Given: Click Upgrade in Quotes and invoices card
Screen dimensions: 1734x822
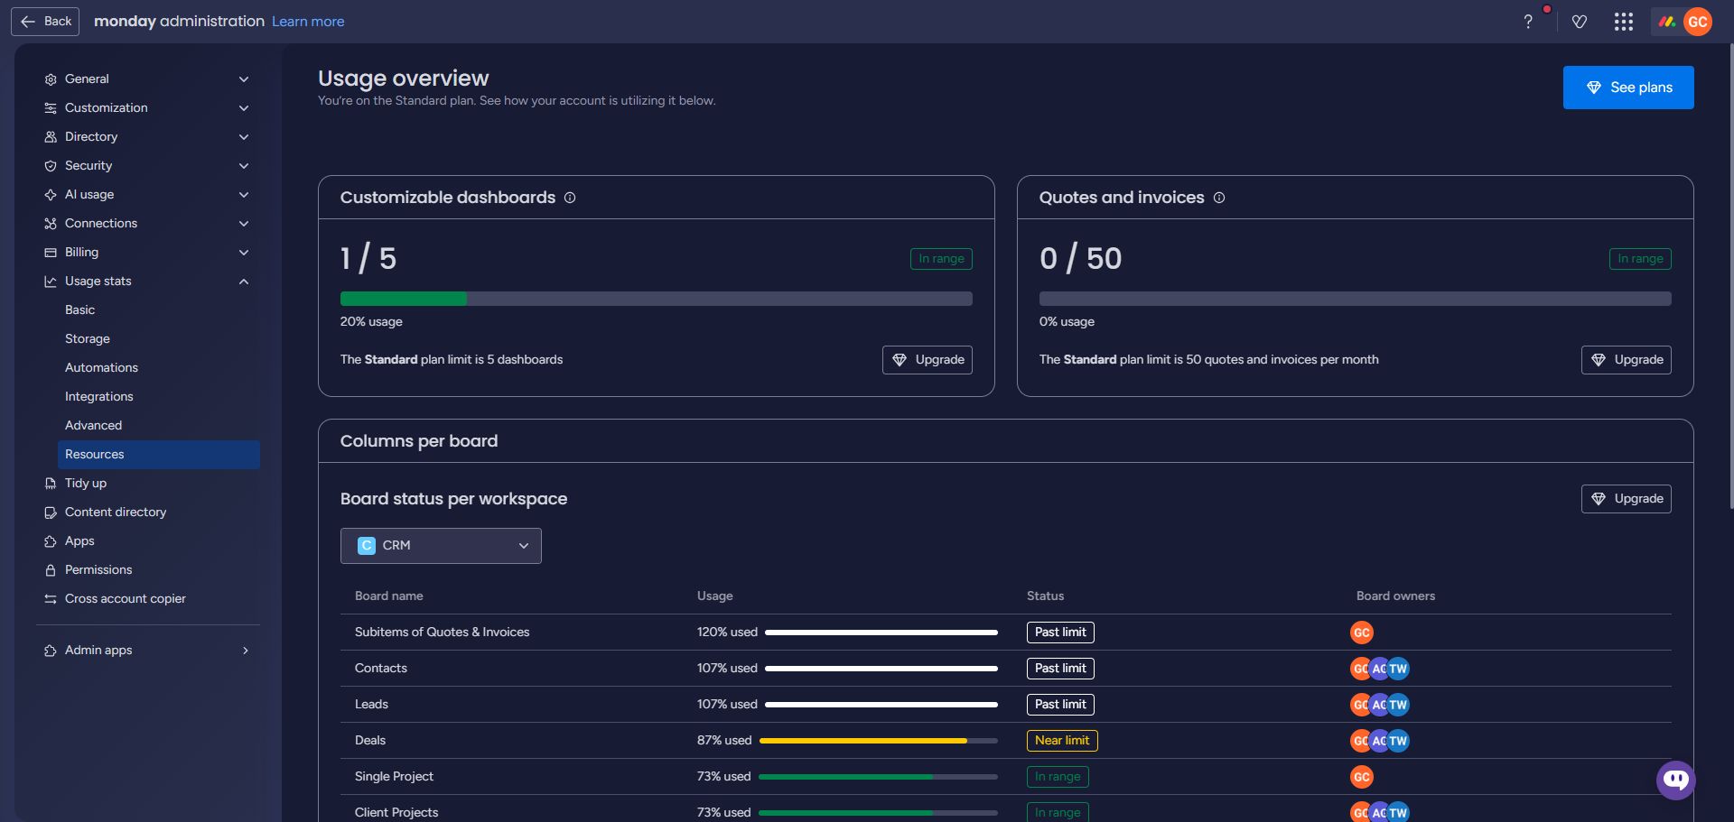Looking at the screenshot, I should [x=1627, y=360].
